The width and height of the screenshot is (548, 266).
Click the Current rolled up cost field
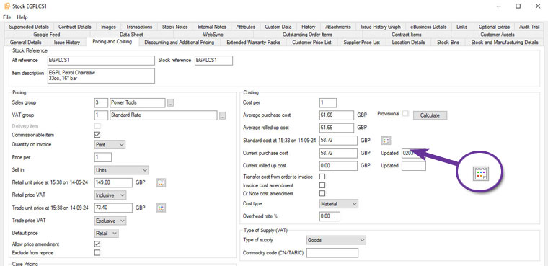point(338,166)
